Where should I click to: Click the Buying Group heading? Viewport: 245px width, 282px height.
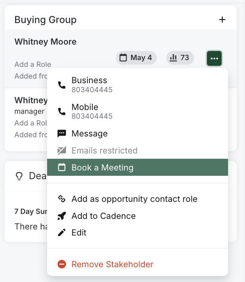(45, 20)
